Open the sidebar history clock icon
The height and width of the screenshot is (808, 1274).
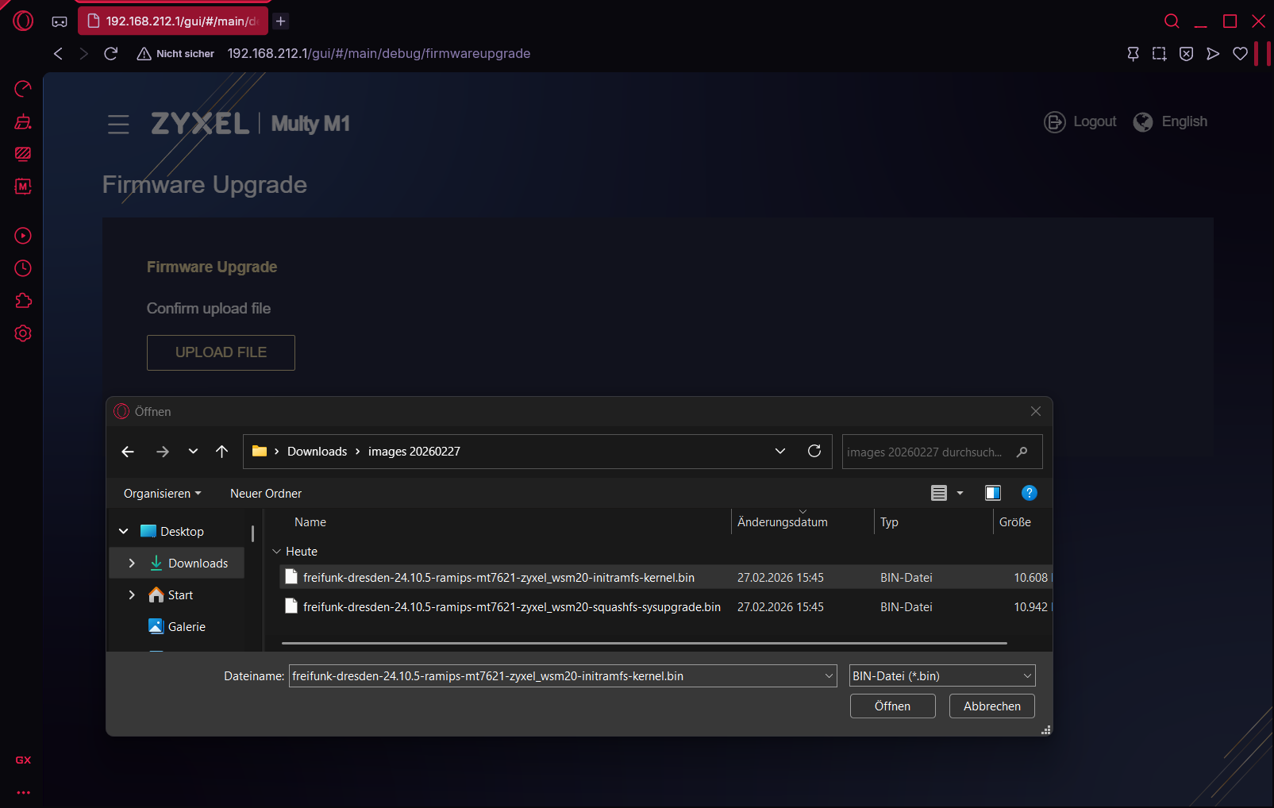[x=23, y=268]
